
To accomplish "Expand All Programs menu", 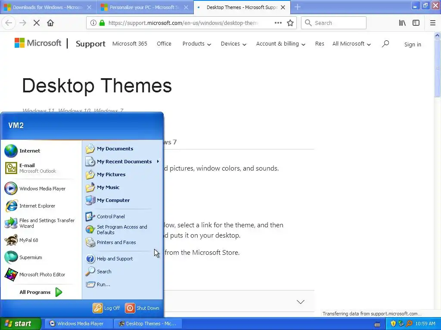I will point(41,292).
